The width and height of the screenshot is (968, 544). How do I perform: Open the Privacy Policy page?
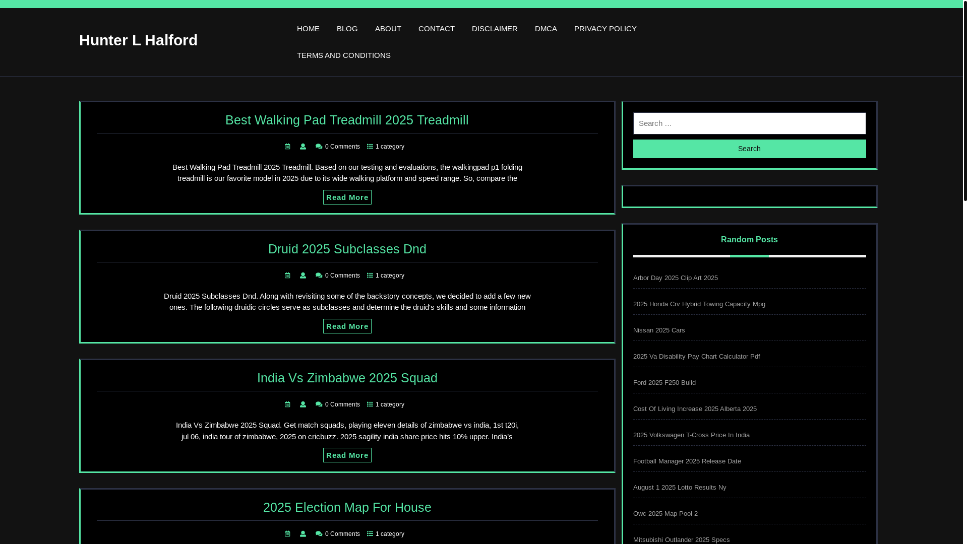(x=605, y=29)
